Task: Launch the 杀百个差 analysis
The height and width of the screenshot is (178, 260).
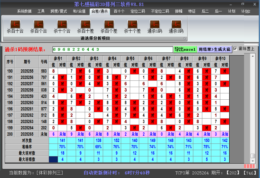Action: (109, 26)
